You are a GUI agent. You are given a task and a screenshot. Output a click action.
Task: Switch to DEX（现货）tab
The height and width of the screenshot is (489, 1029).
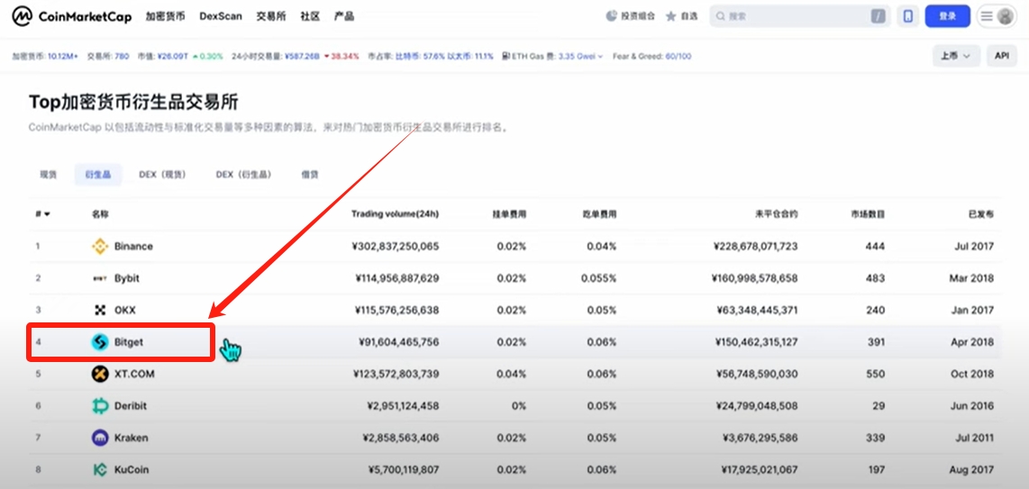[x=163, y=175]
